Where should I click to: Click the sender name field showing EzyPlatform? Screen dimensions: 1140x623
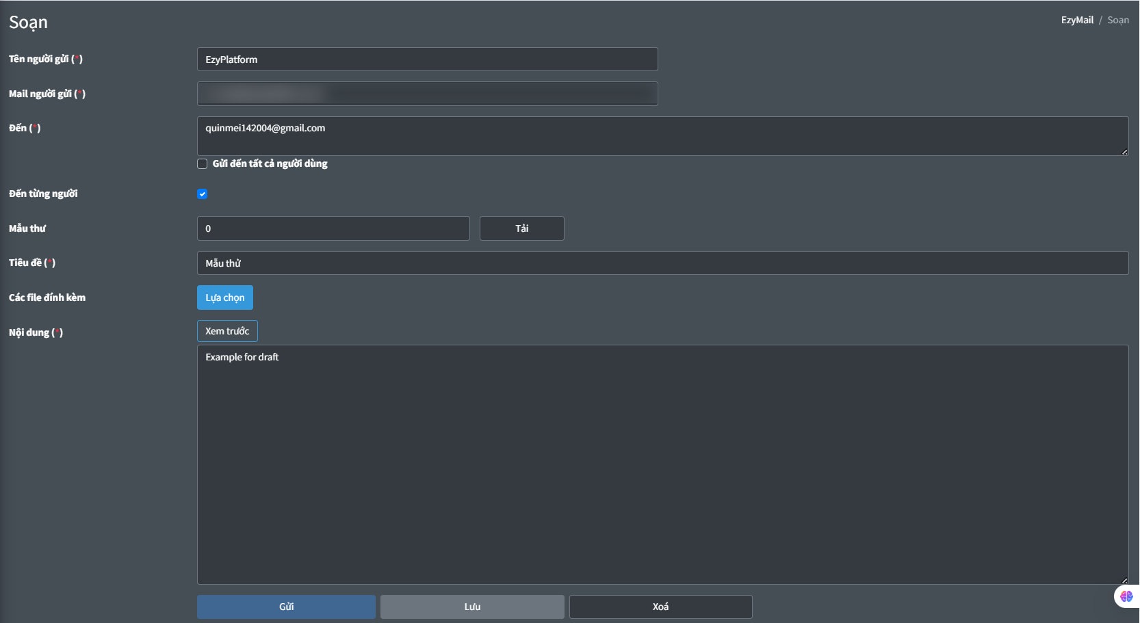426,59
